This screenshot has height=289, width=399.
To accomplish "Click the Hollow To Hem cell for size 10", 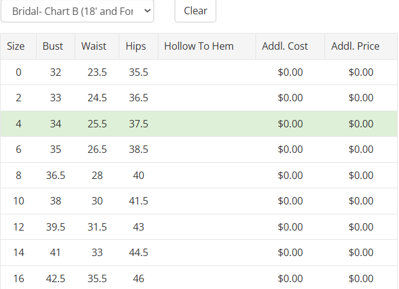I will point(206,201).
